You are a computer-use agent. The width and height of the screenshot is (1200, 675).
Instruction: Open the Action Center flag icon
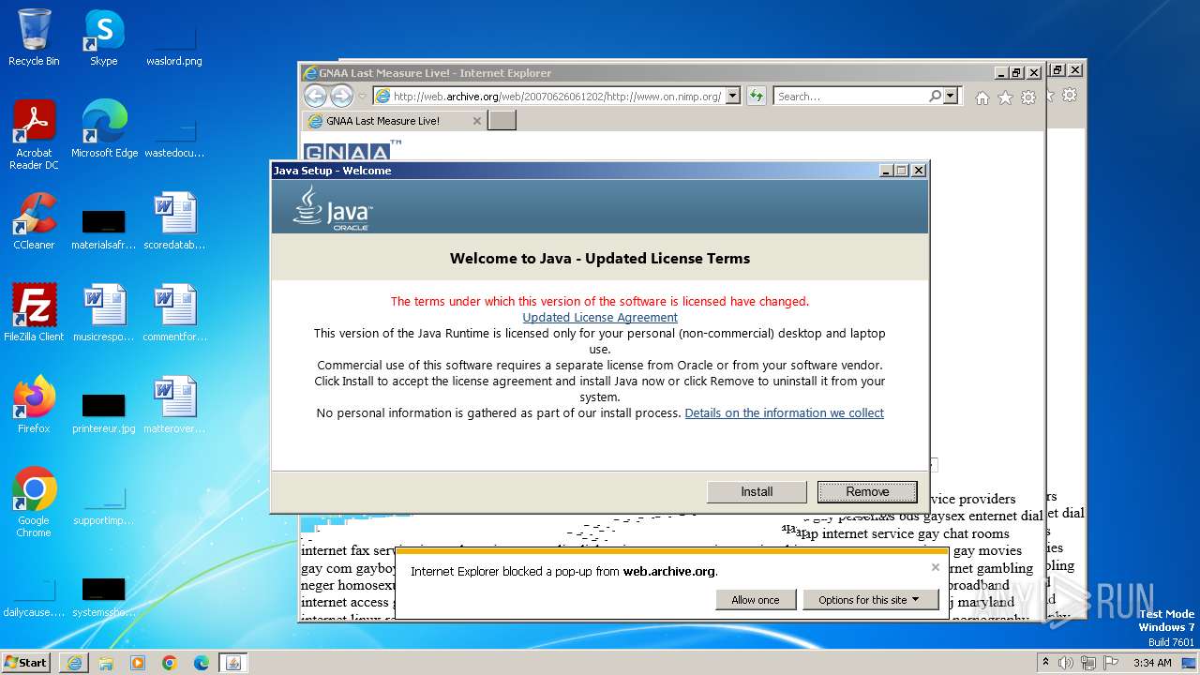[1110, 663]
